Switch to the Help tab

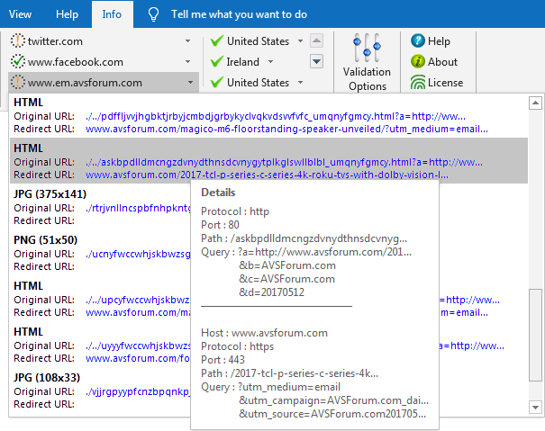click(x=67, y=14)
